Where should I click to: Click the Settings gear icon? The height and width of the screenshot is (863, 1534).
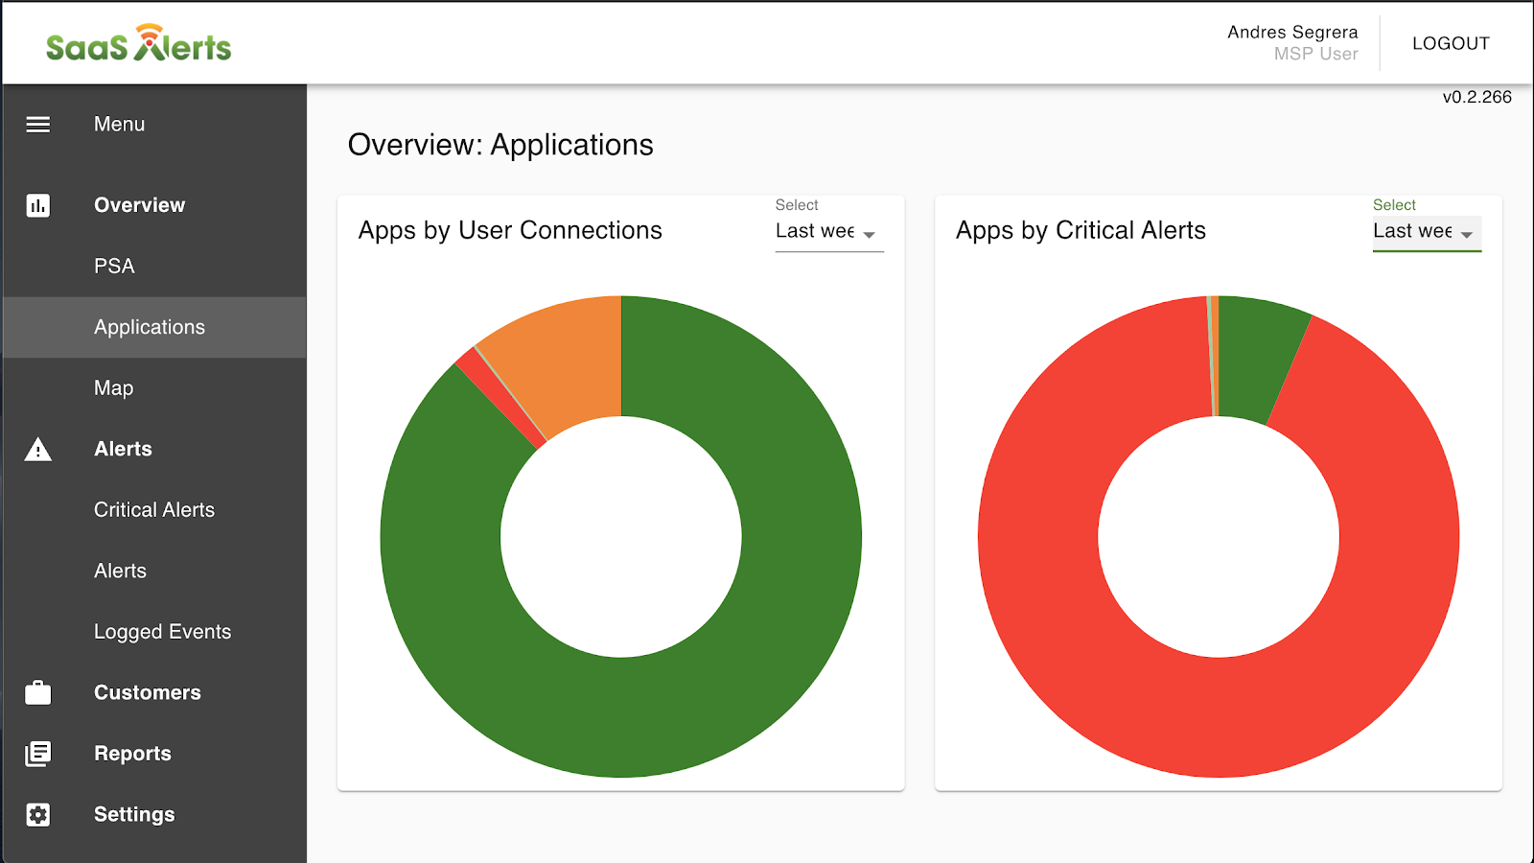pos(37,814)
